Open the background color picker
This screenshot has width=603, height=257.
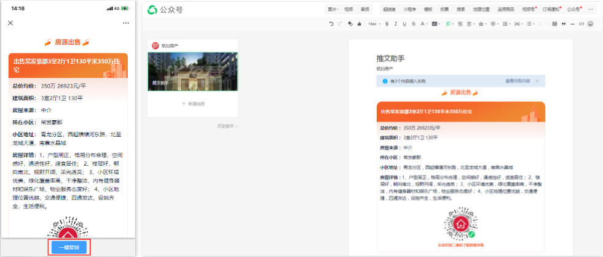[x=435, y=24]
